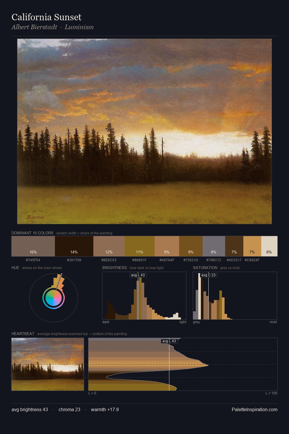
Task: Click the hex code #4D3317
Action: point(234,260)
